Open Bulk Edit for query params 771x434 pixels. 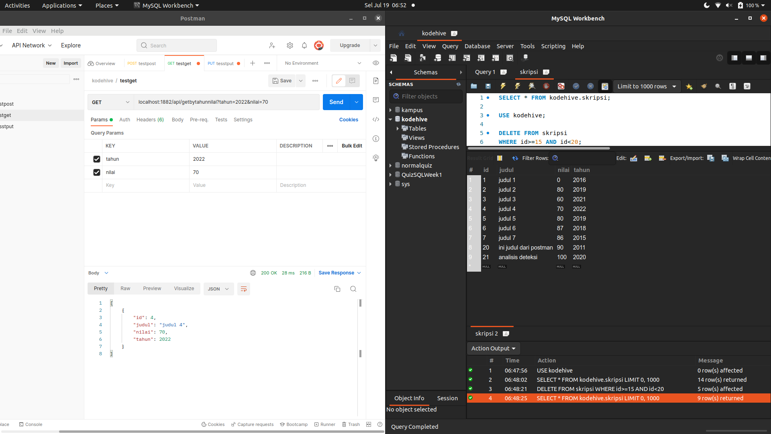point(351,145)
